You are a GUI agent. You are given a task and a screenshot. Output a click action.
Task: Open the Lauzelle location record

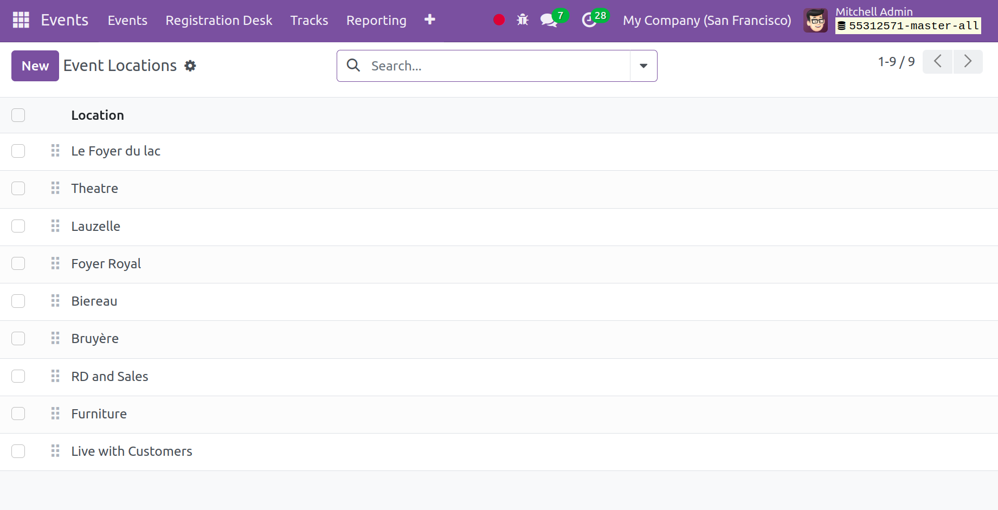point(96,226)
